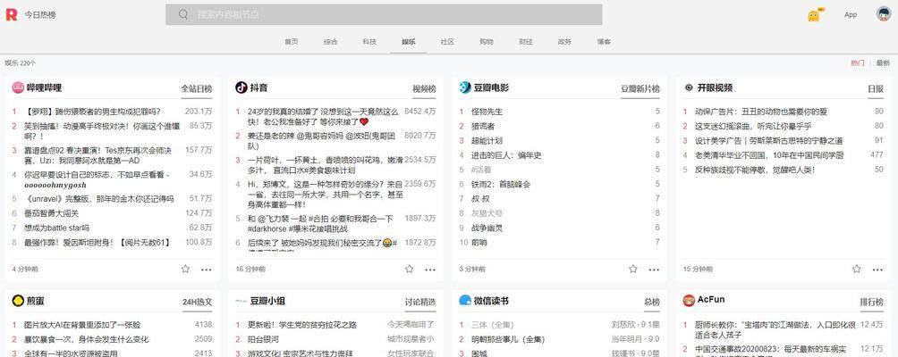This screenshot has width=898, height=357.
Task: Open more options on 抖音 card
Action: pyautogui.click(x=430, y=270)
